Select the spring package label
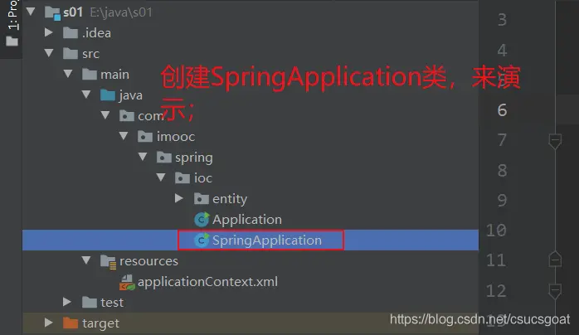579x335 pixels. click(x=194, y=158)
